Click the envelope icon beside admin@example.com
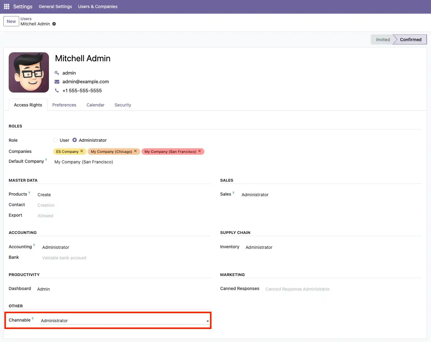431x342 pixels. click(x=57, y=81)
